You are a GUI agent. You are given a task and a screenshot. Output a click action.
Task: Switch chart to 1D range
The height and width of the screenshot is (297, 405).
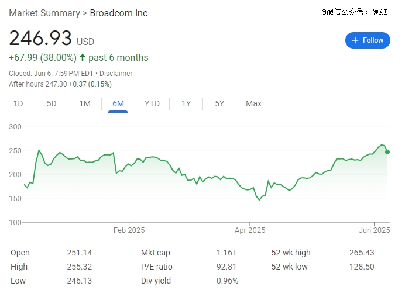[18, 103]
